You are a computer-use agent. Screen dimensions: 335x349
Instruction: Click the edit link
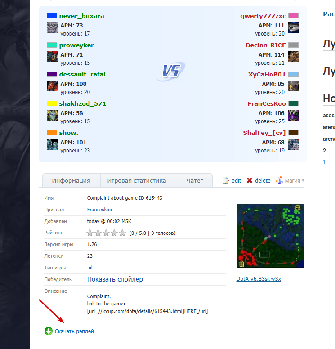(237, 180)
